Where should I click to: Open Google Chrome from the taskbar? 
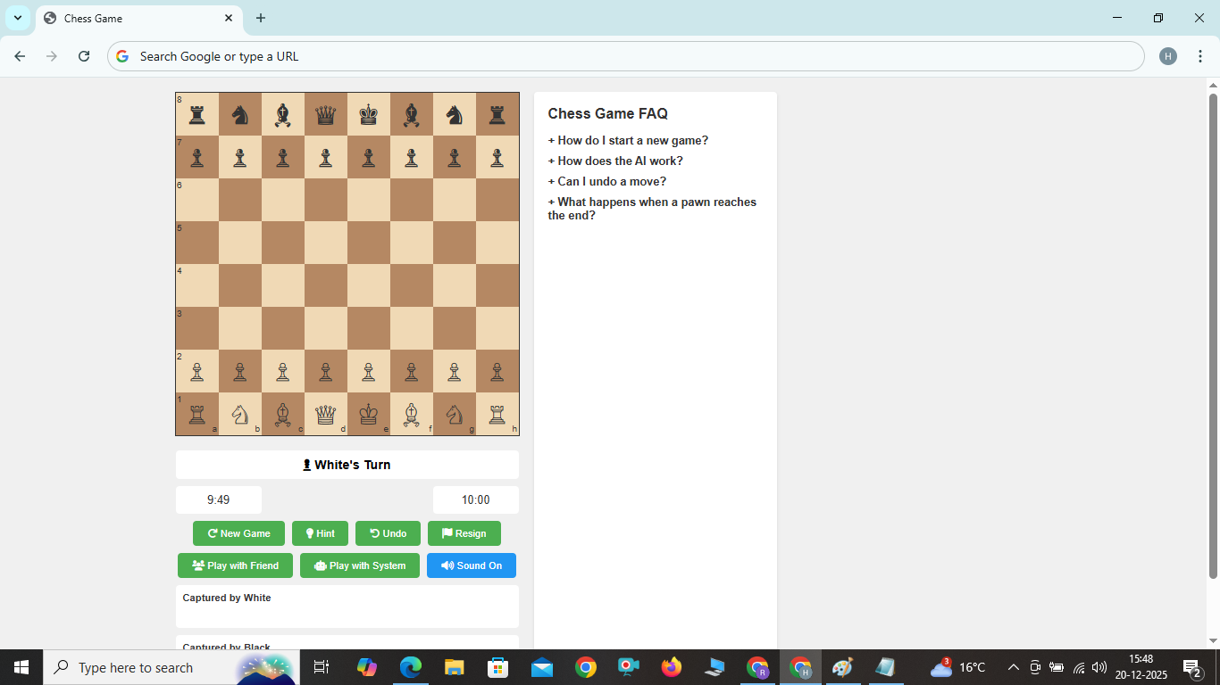[x=584, y=667]
